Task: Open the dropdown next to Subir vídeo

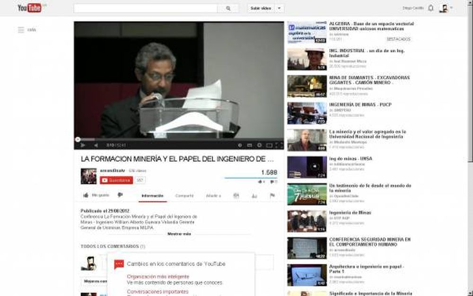Action: pyautogui.click(x=279, y=8)
